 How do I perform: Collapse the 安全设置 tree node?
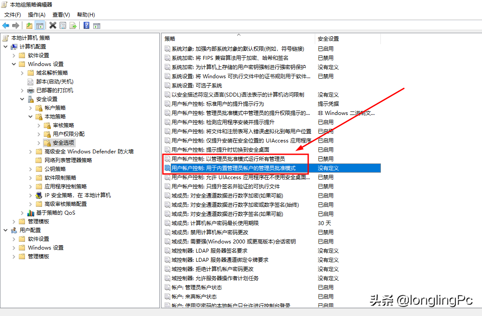point(22,99)
